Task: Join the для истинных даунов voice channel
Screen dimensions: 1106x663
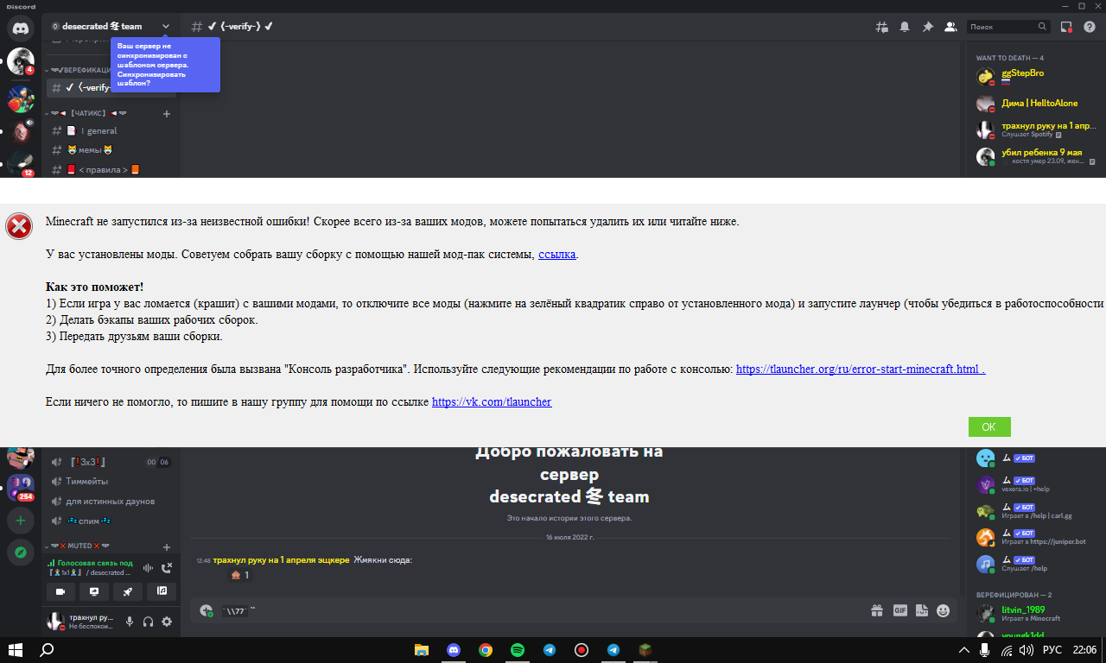Action: pyautogui.click(x=111, y=502)
